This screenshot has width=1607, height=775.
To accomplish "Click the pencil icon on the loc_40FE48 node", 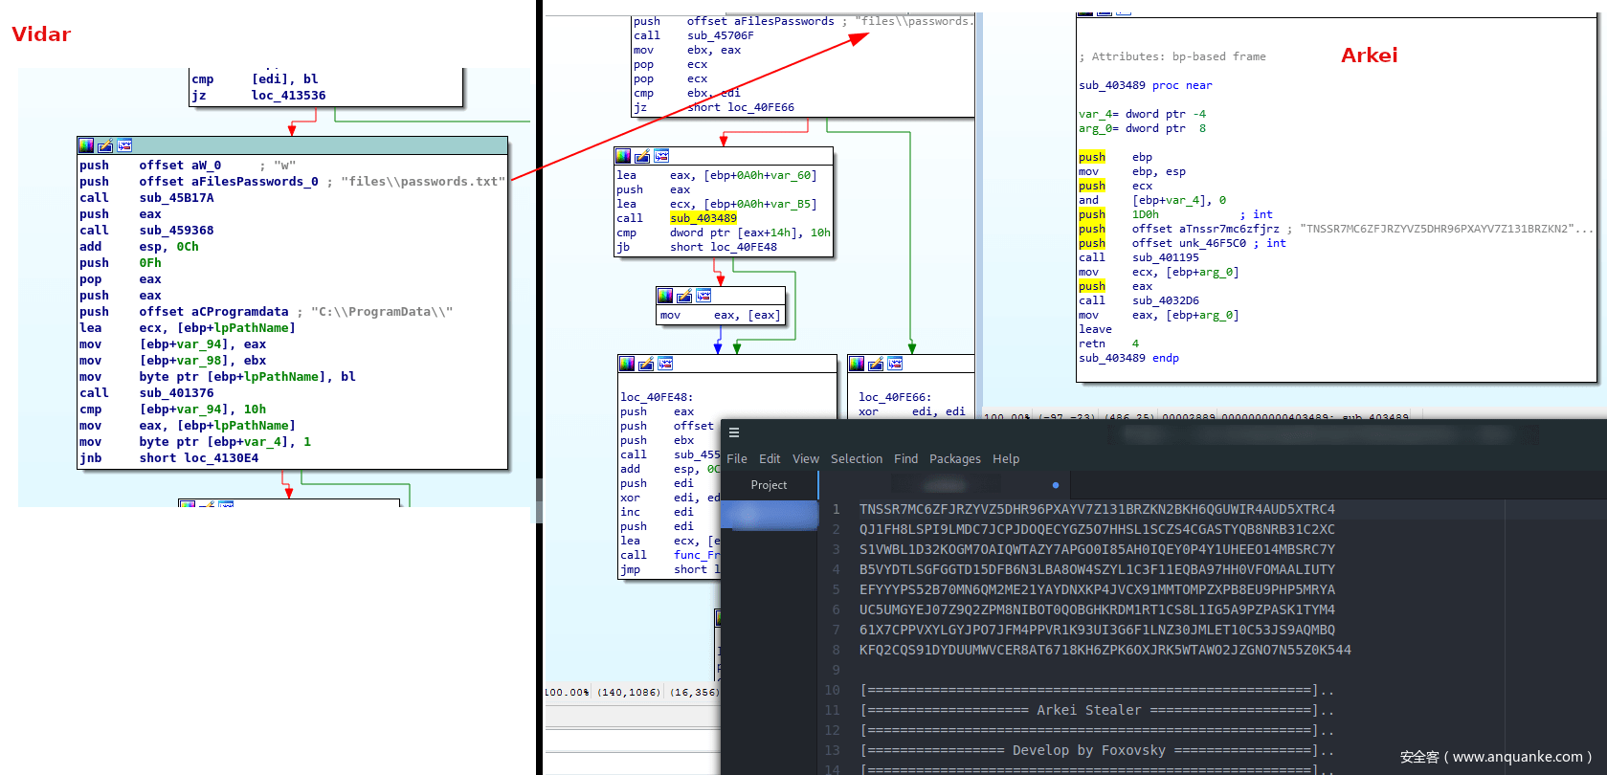I will (x=646, y=364).
